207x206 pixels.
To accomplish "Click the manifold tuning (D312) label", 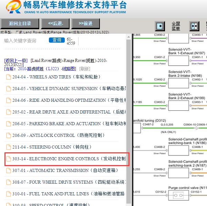I will [x=149, y=120].
